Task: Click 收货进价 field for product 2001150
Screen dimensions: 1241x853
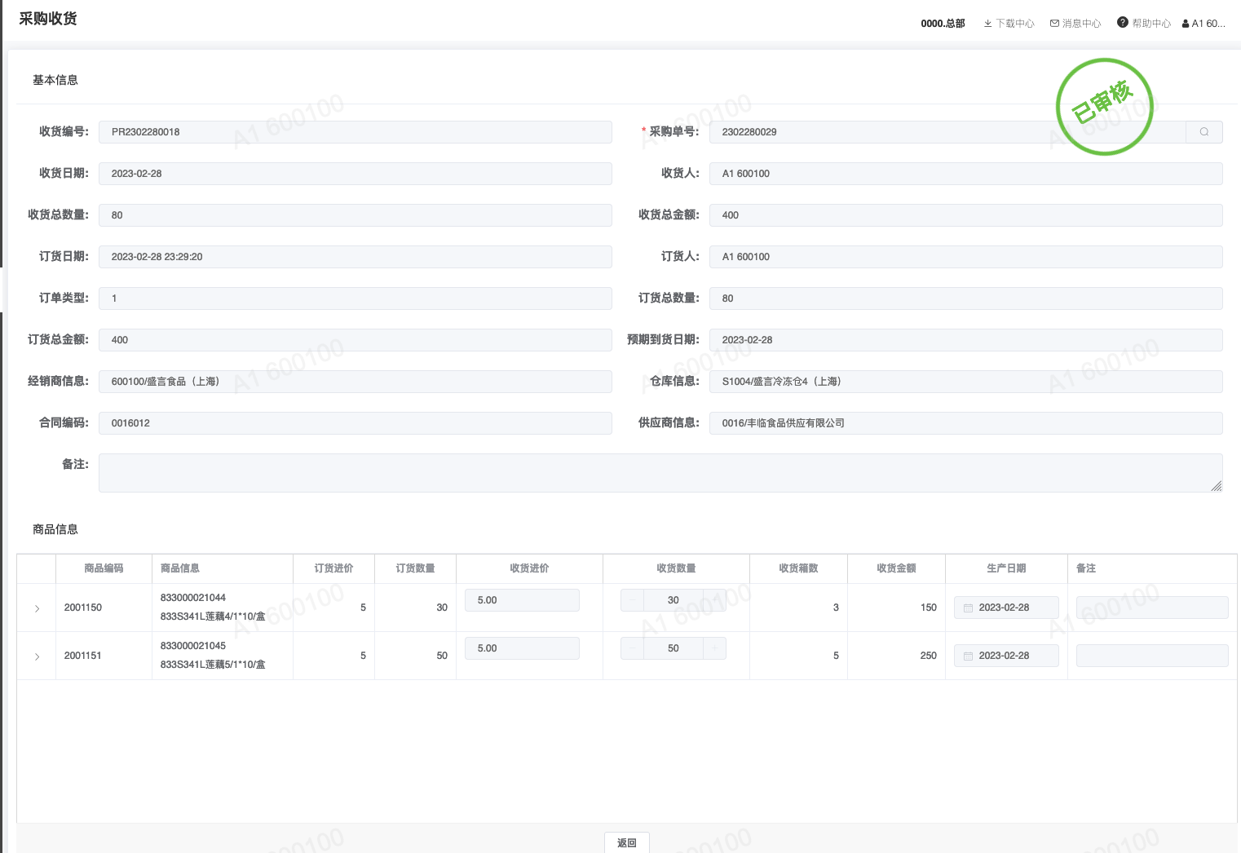Action: [522, 600]
